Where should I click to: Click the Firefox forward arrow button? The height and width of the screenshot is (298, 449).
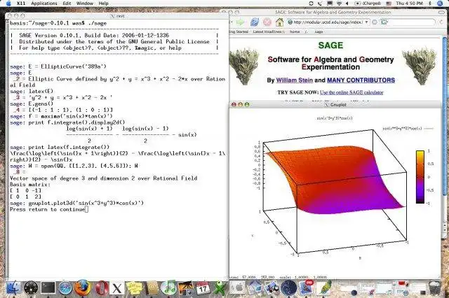241,22
